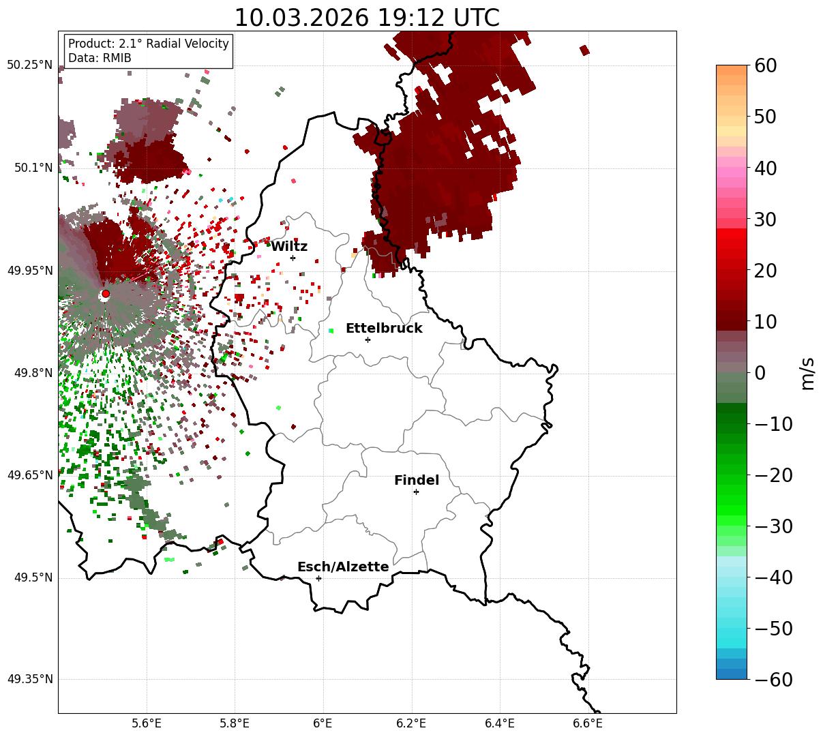
Task: Click the 50.1°N latitude label
Action: point(33,168)
